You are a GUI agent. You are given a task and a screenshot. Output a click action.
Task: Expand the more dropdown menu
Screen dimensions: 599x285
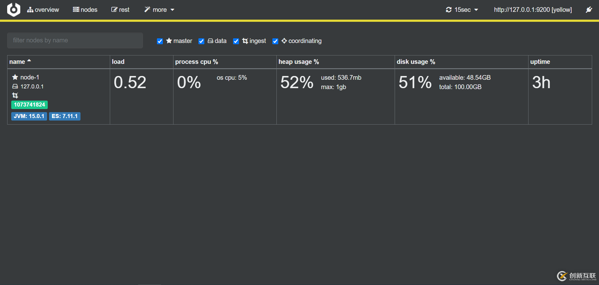(159, 10)
